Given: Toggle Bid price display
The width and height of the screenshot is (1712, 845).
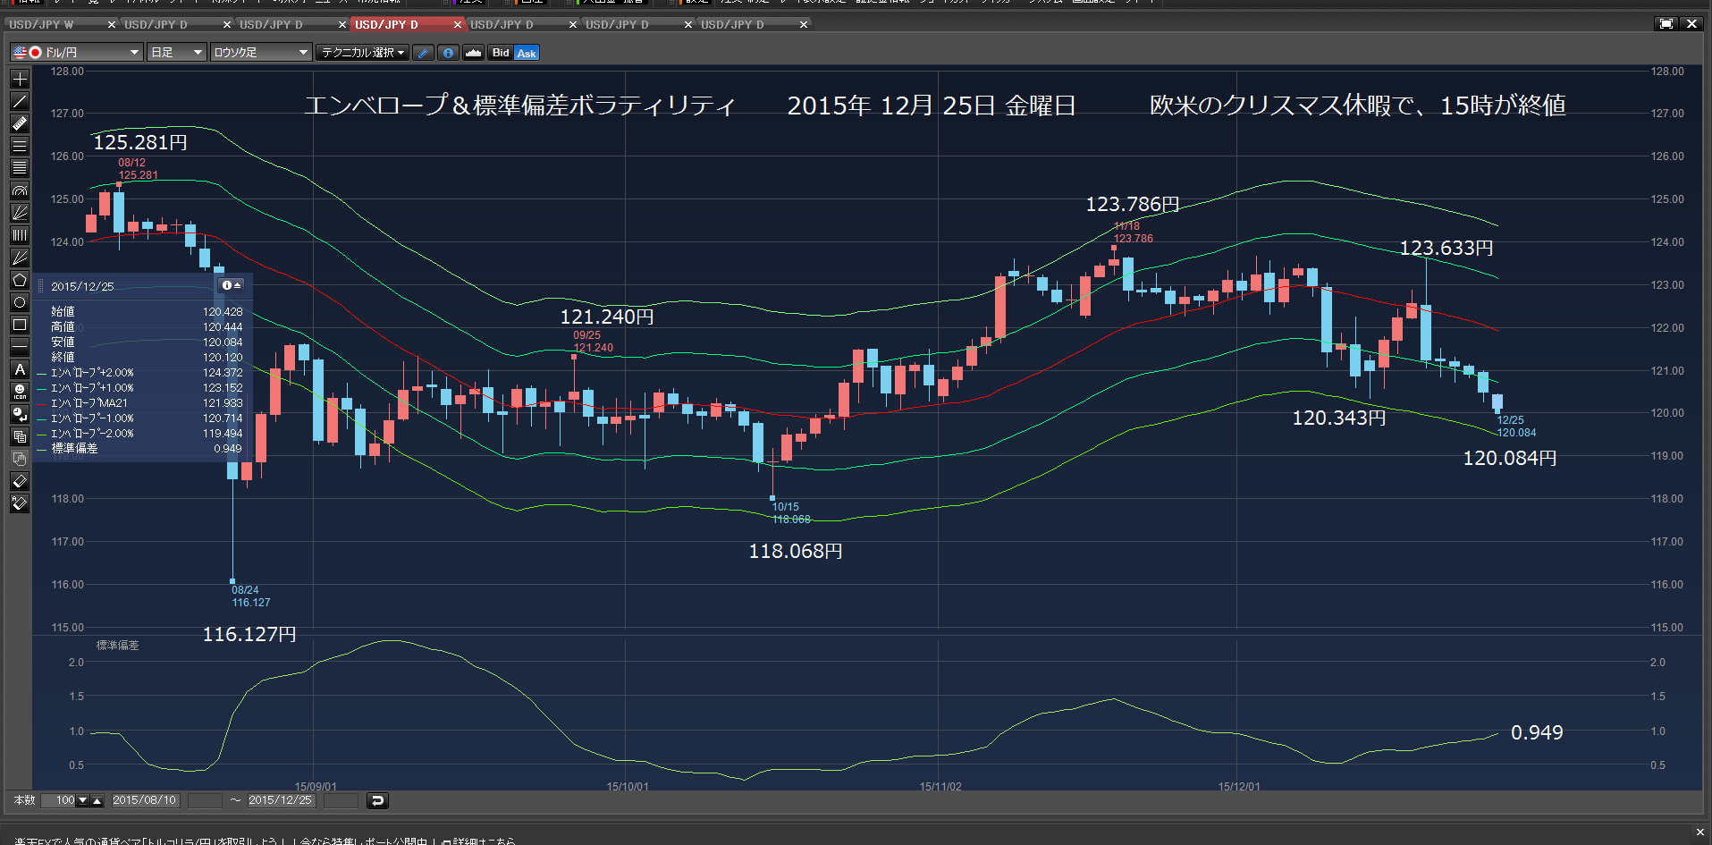Looking at the screenshot, I should pos(501,53).
